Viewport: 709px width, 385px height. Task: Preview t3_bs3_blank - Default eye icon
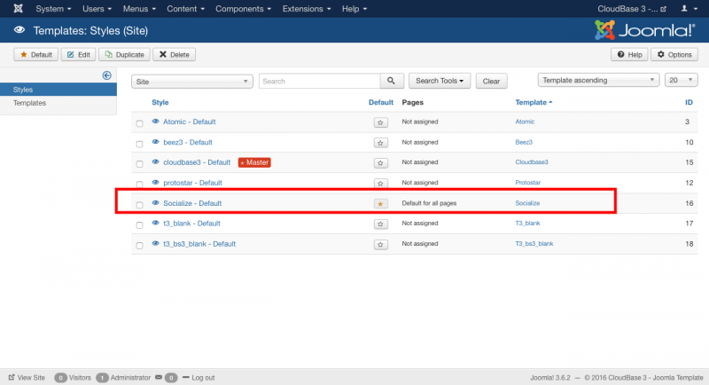[156, 243]
